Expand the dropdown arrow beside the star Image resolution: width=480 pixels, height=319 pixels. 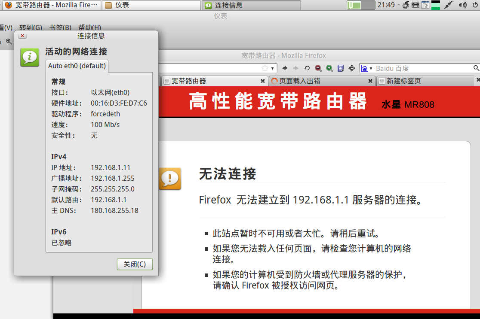coord(272,68)
